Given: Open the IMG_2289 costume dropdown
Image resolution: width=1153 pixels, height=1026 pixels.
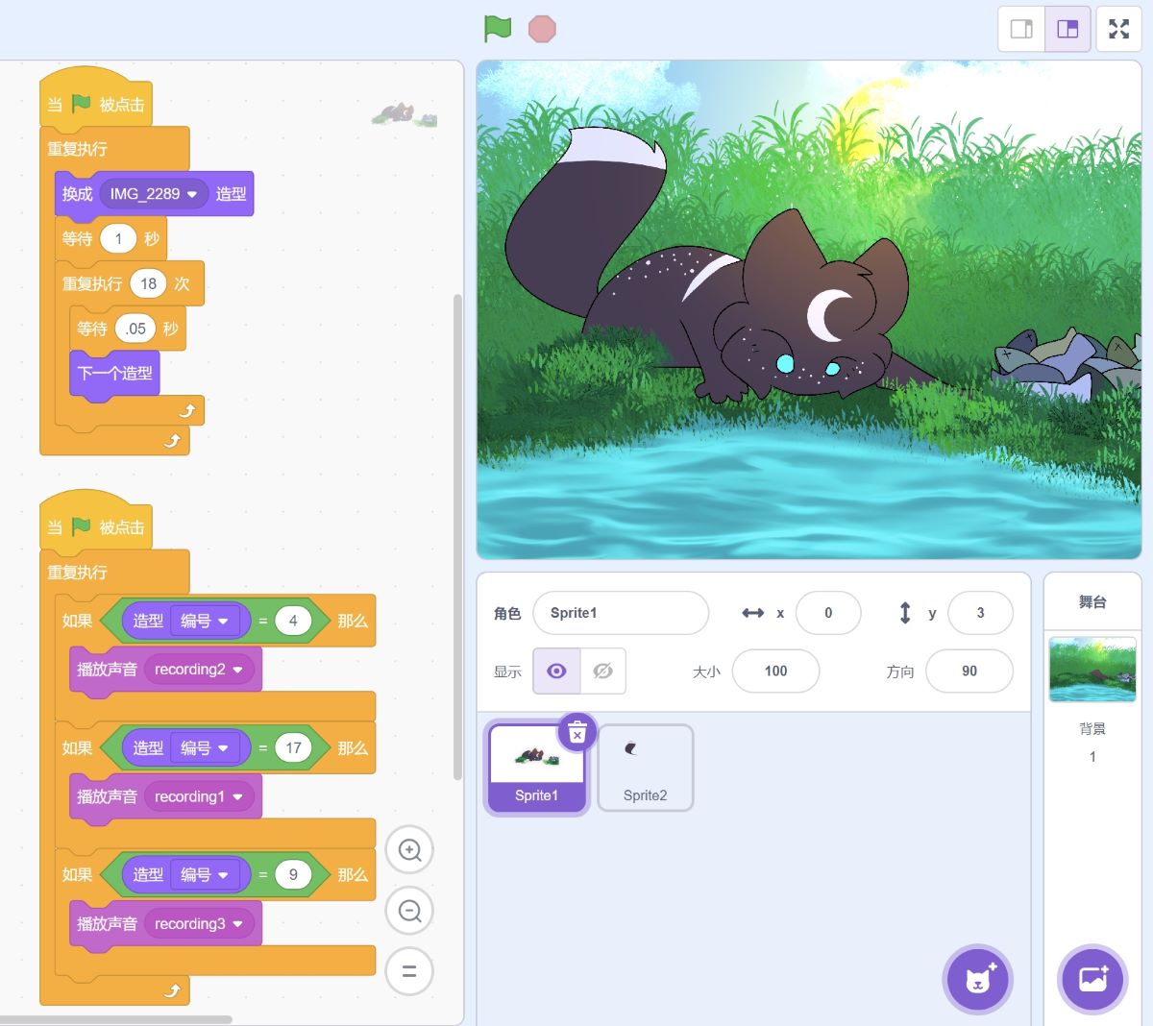Looking at the screenshot, I should [x=155, y=194].
